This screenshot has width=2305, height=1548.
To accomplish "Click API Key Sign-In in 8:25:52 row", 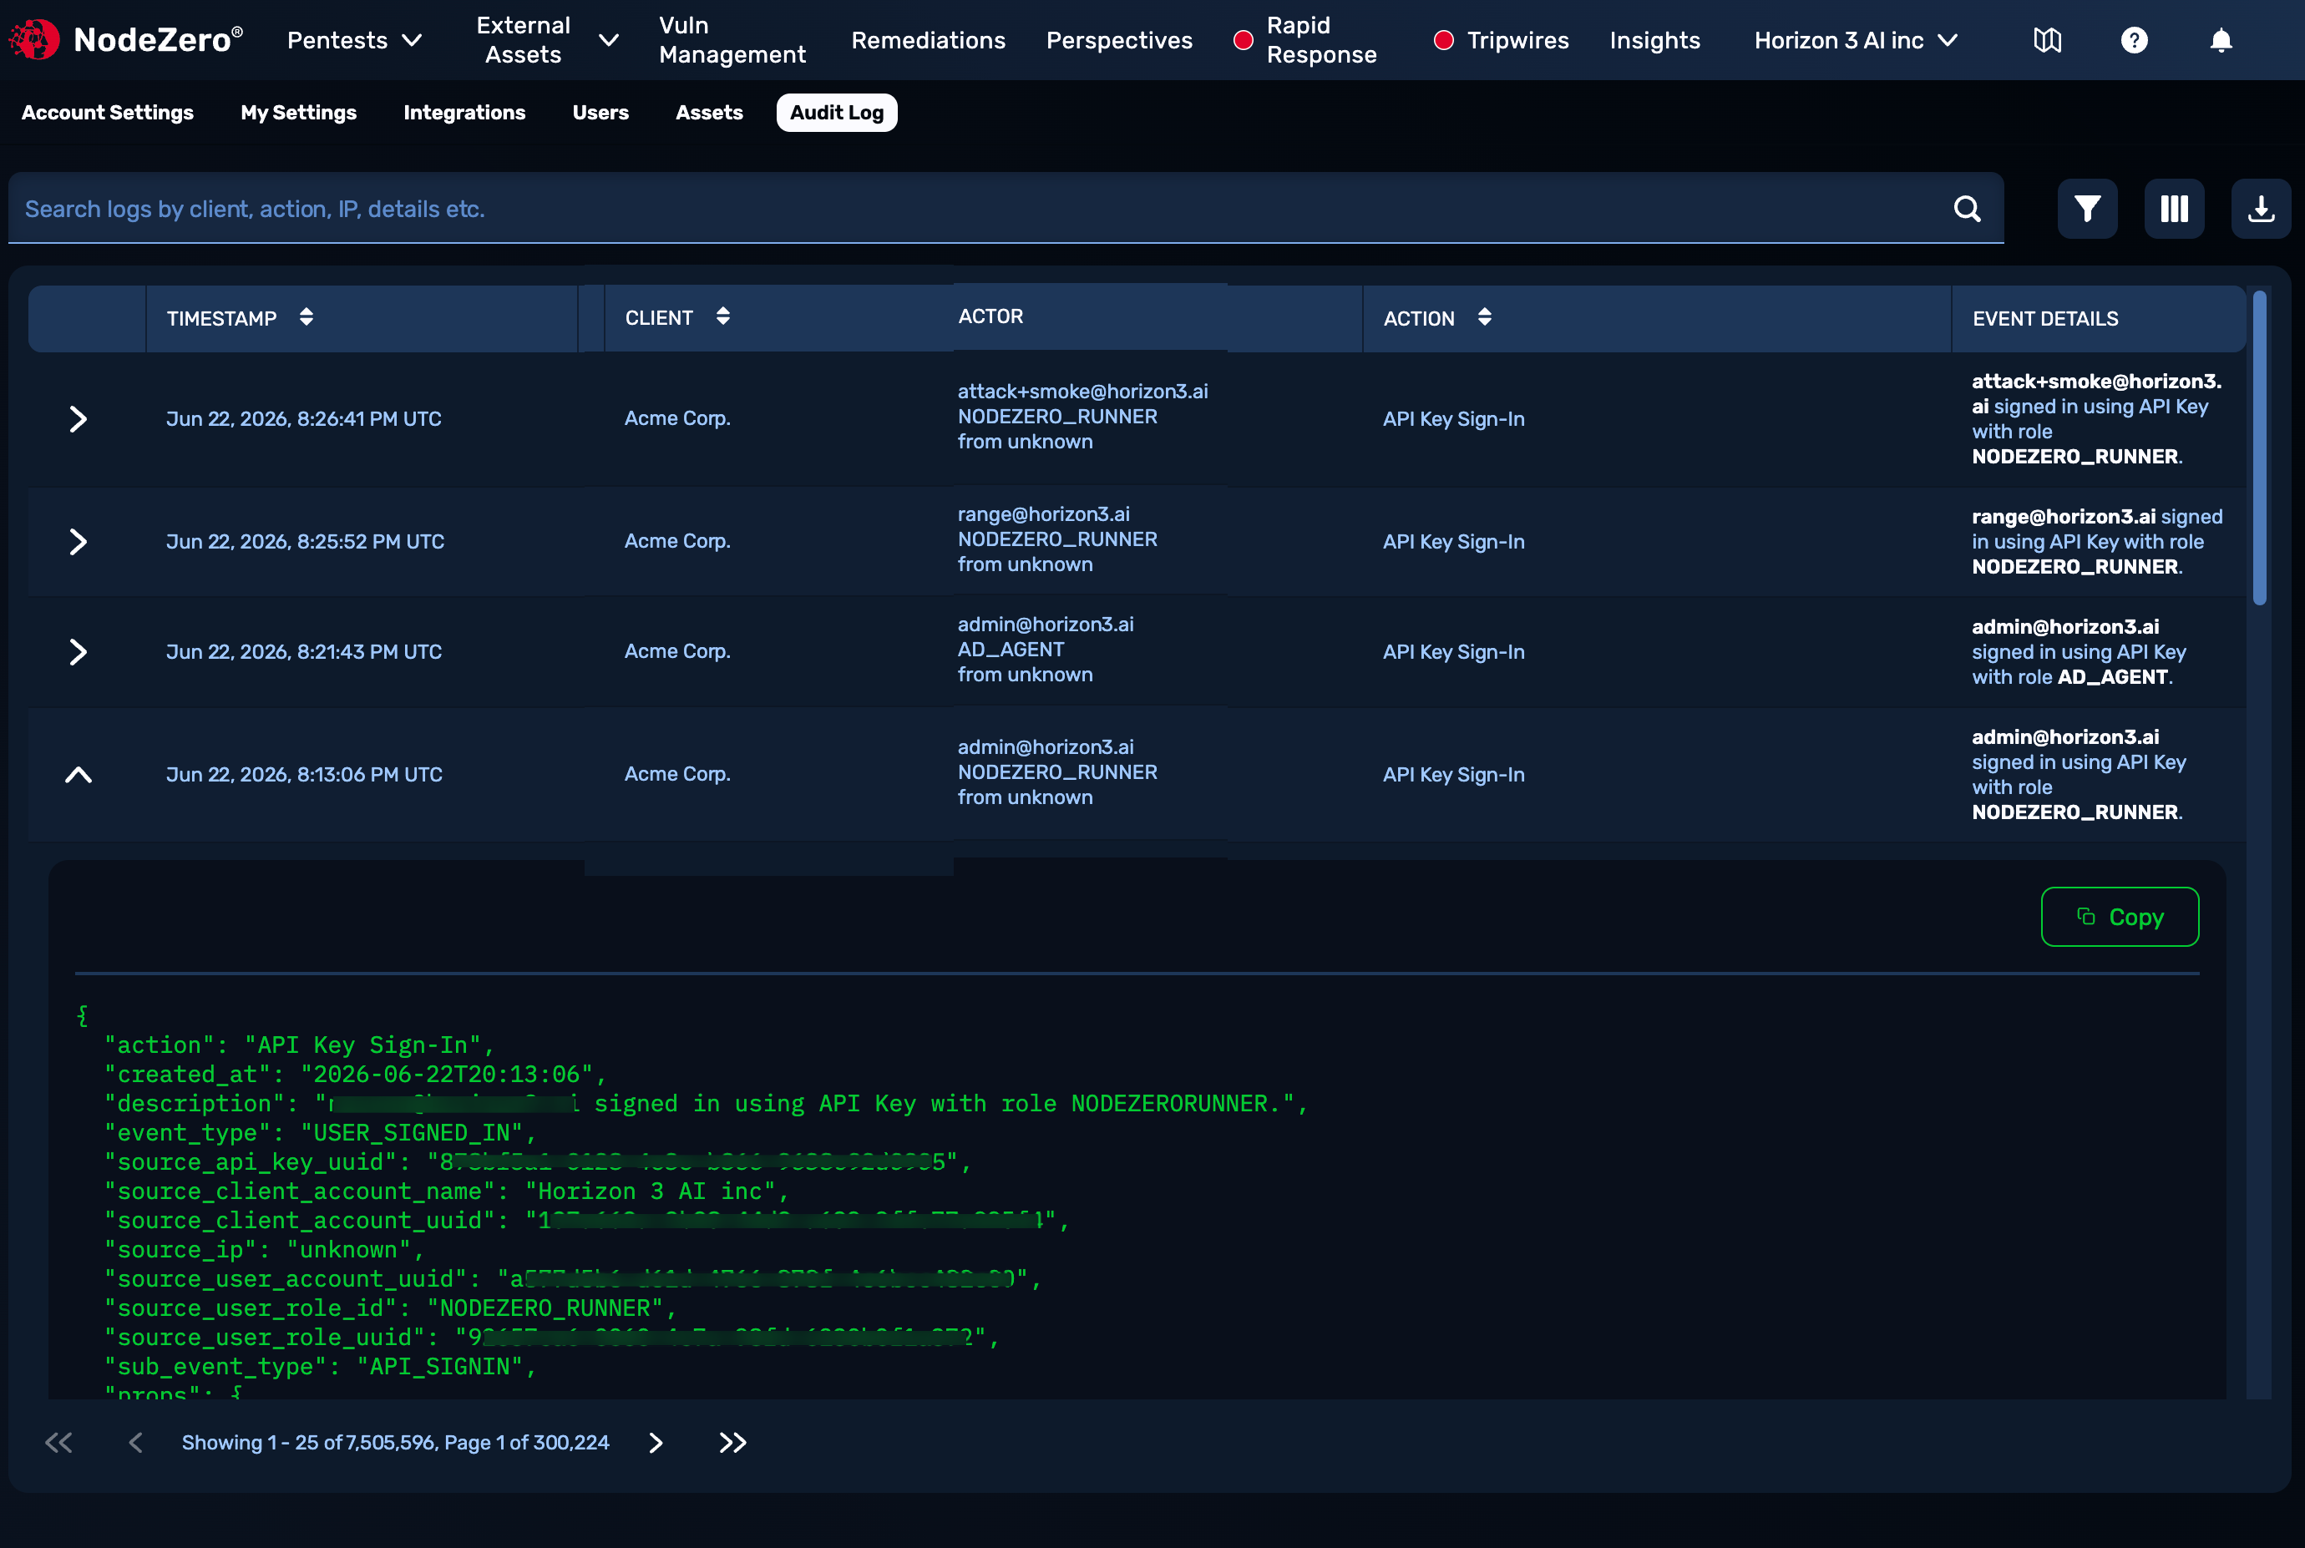I will [1454, 542].
